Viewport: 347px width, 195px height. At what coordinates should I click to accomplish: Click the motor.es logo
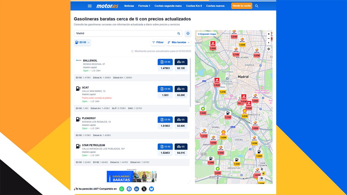click(107, 6)
